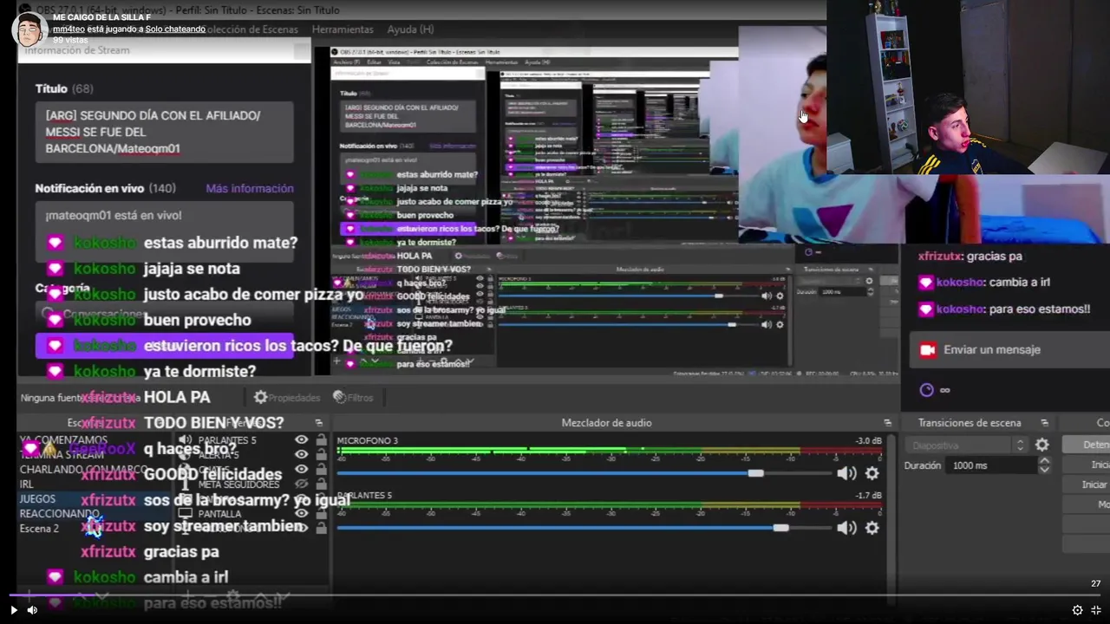Open the mm4teo channel link

click(69, 29)
